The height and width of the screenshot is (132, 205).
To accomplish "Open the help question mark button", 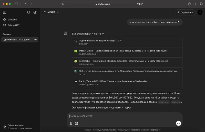I will pos(202,129).
